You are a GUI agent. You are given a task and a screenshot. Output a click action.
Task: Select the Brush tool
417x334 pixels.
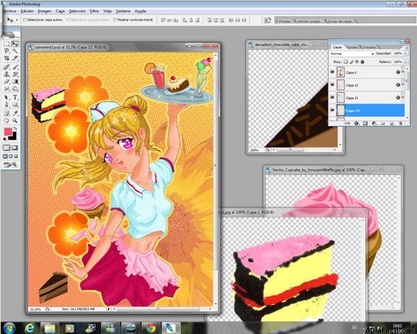coord(15,67)
